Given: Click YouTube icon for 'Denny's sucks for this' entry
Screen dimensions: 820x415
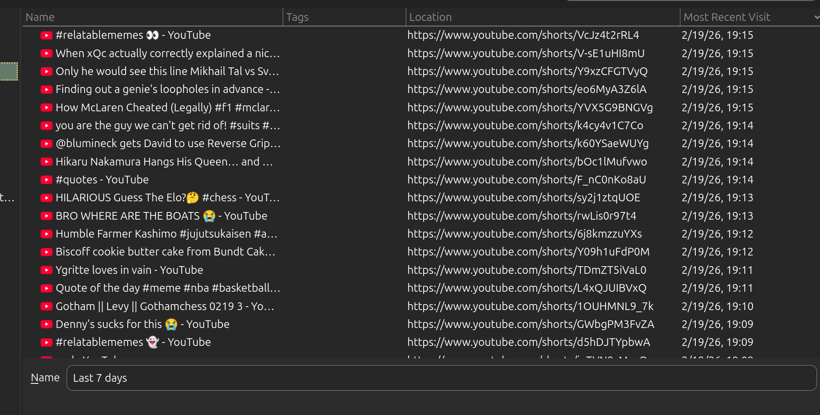Looking at the screenshot, I should (47, 324).
